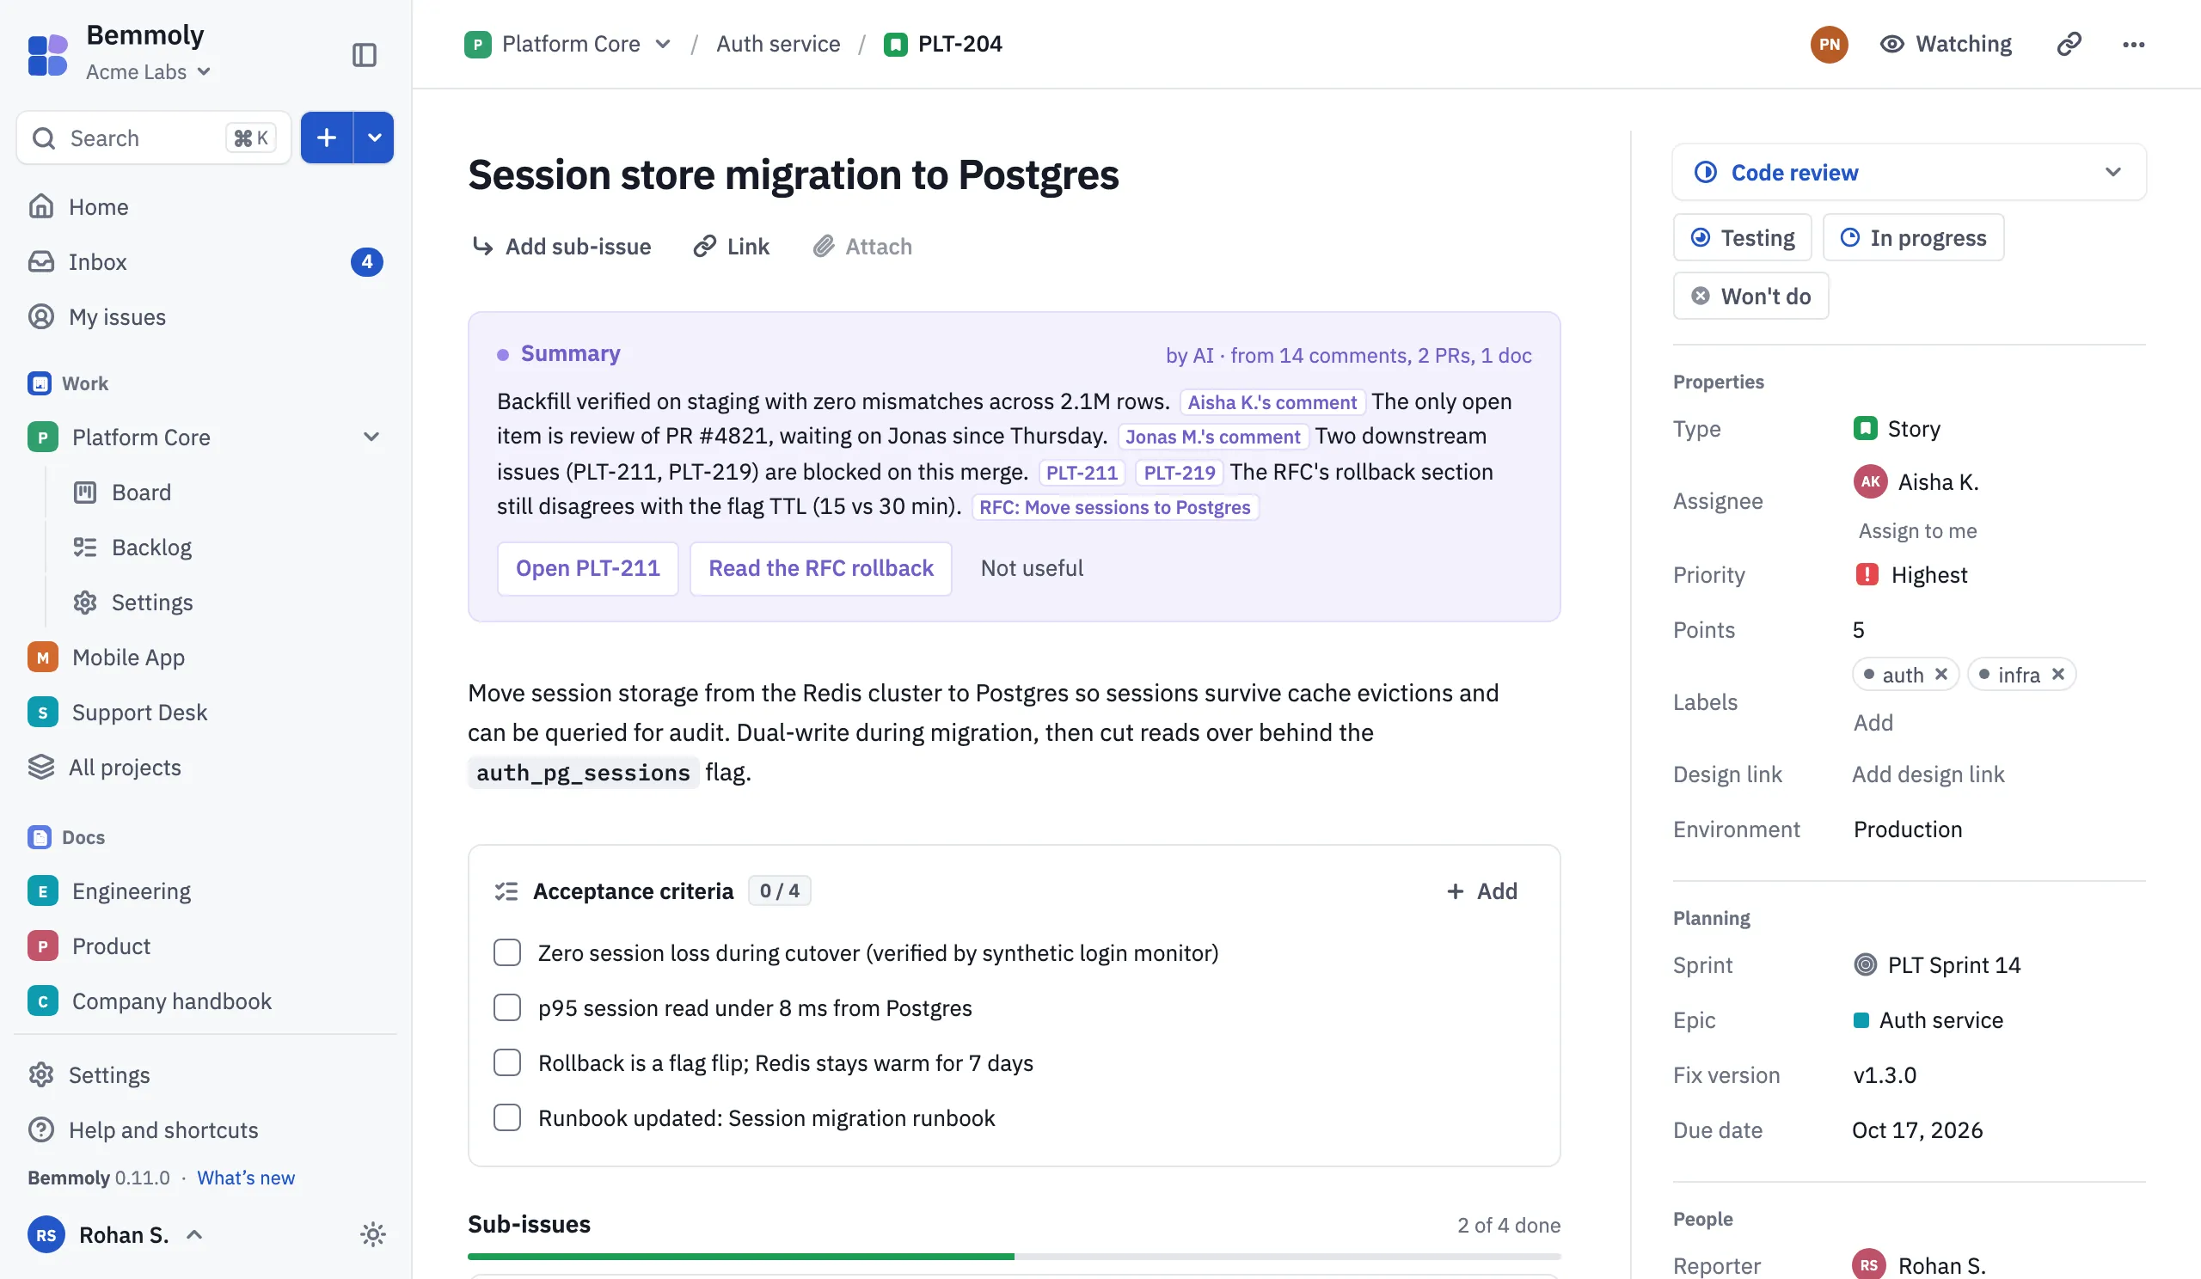Check 'p95 session read under 8 ms' criterion
2201x1279 pixels.
507,1007
